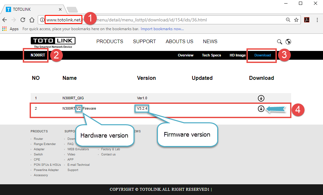This screenshot has height=195, width=323.
Task: View site information icon in address bar
Action: click(42, 20)
